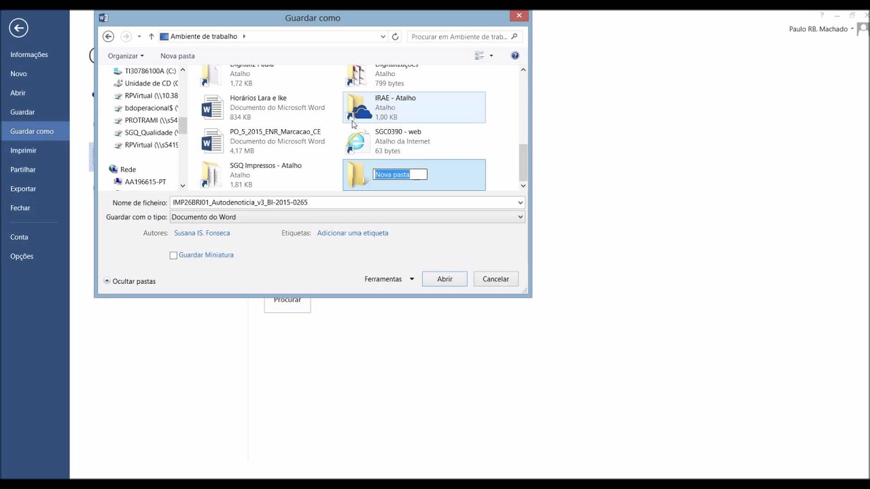Tick the Guardar Miniatura checkbox

point(173,255)
